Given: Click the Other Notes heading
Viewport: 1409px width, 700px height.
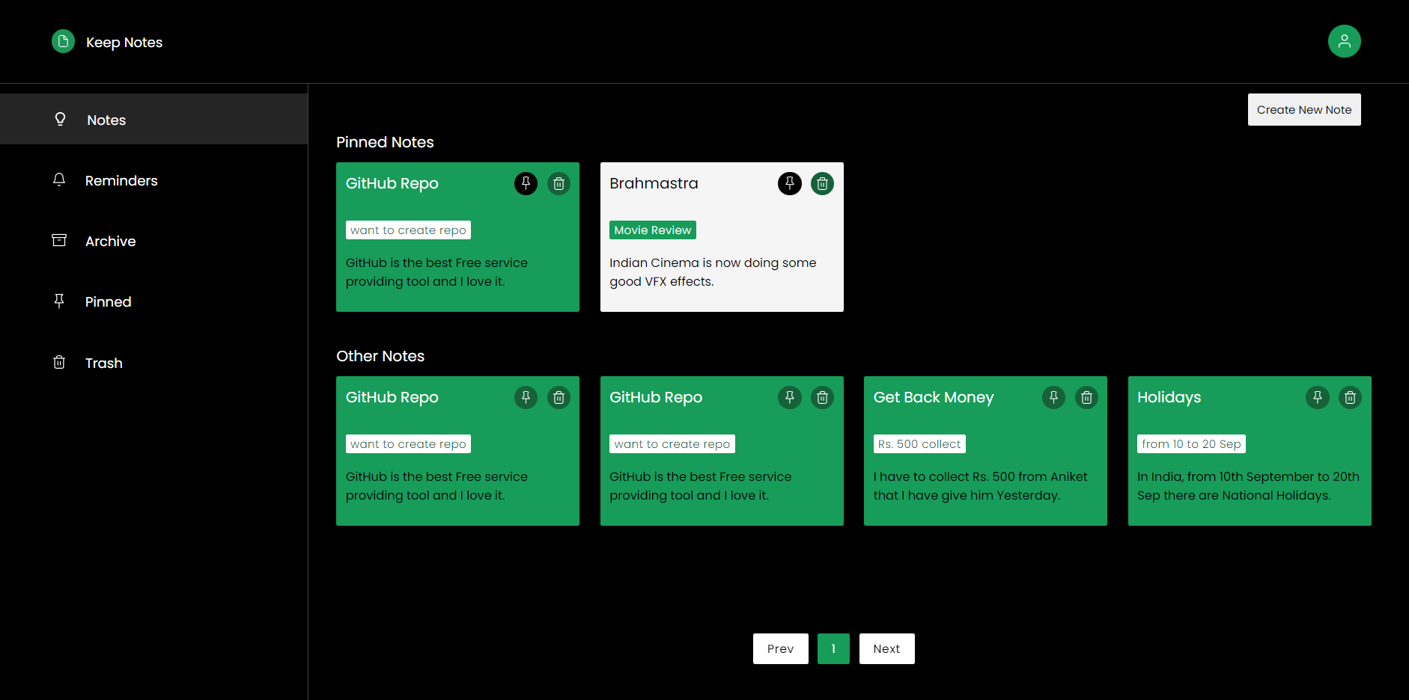Looking at the screenshot, I should click(x=380, y=356).
